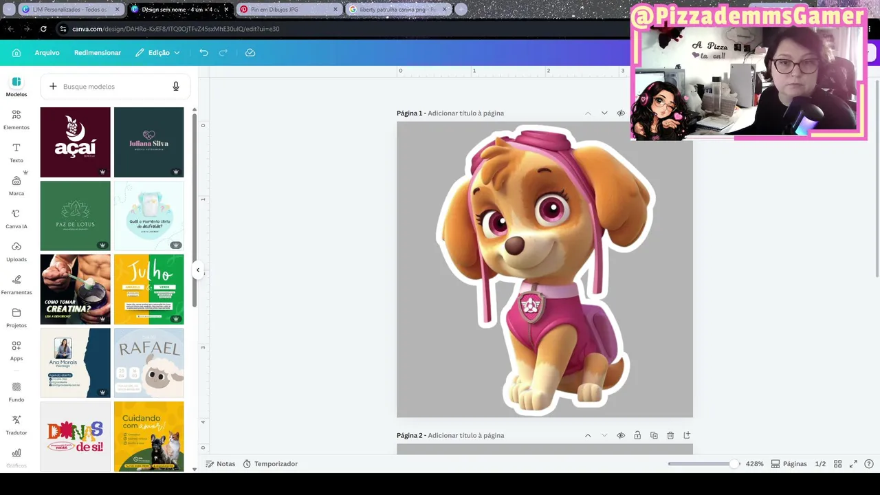Viewport: 880px width, 495px height.
Task: Open the Modelos side panel
Action: click(16, 87)
